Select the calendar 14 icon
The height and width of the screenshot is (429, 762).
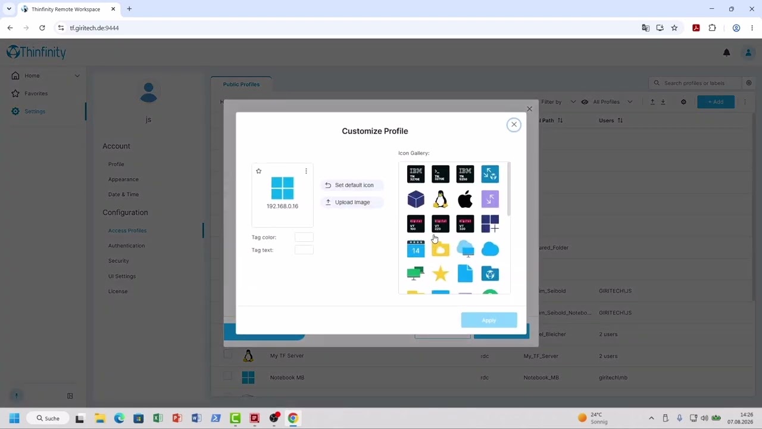(416, 248)
